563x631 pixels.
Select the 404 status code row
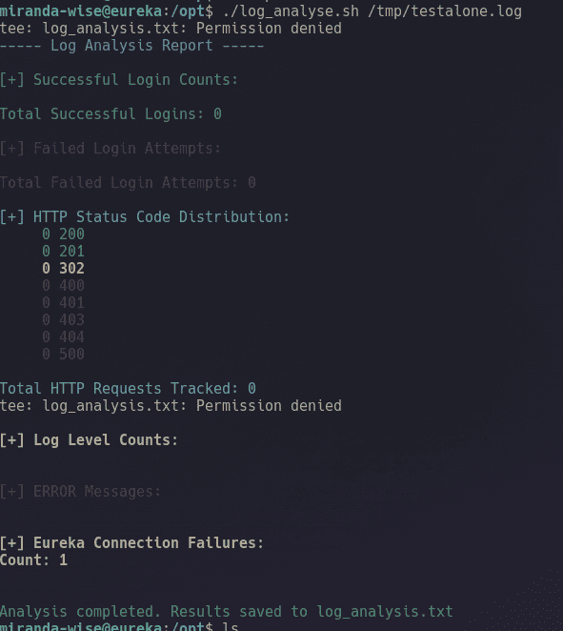point(64,337)
